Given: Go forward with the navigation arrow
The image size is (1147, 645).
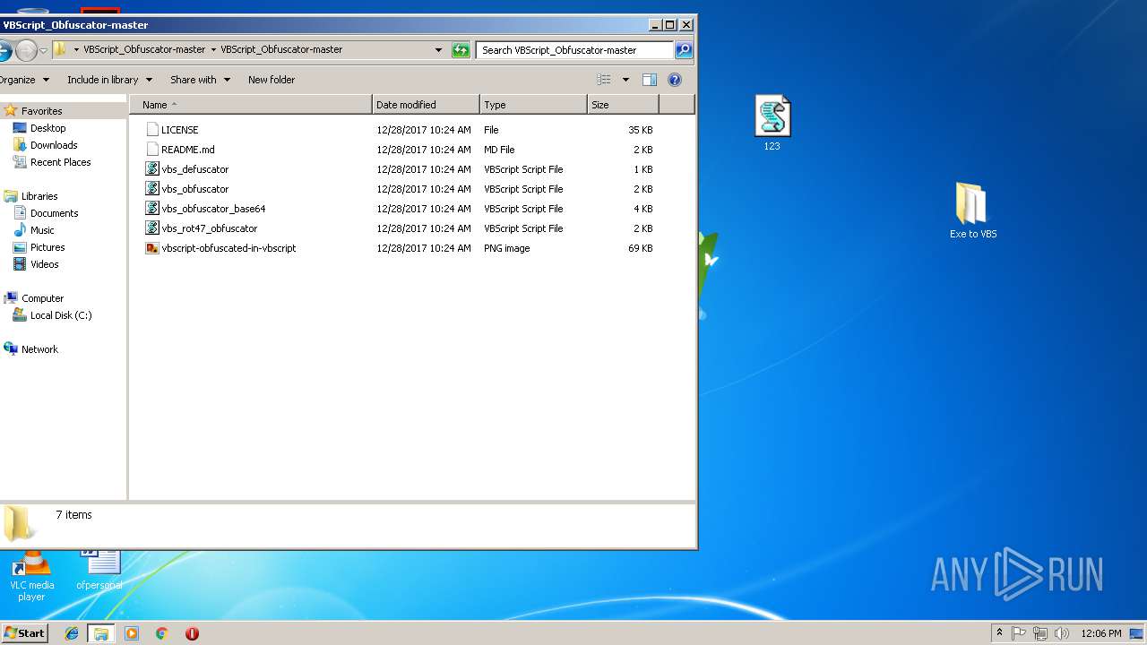Looking at the screenshot, I should [27, 50].
